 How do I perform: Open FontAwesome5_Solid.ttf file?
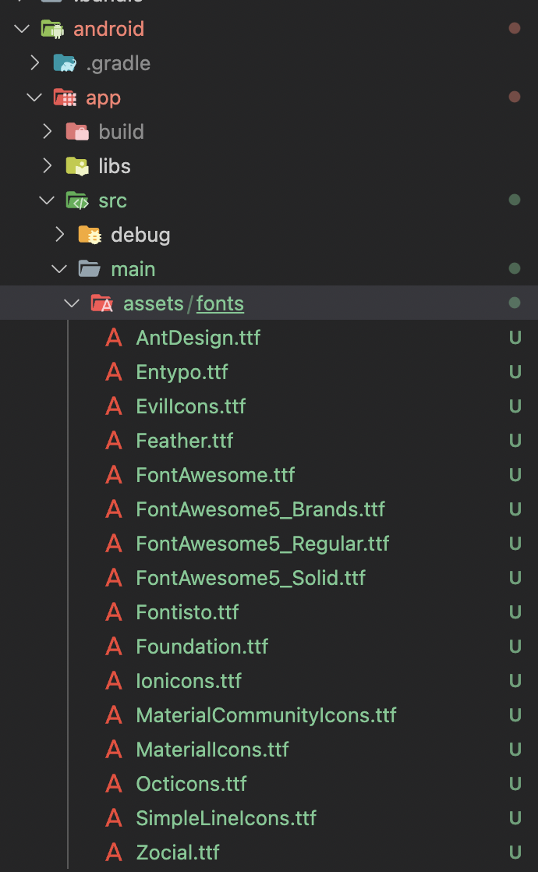tap(250, 578)
